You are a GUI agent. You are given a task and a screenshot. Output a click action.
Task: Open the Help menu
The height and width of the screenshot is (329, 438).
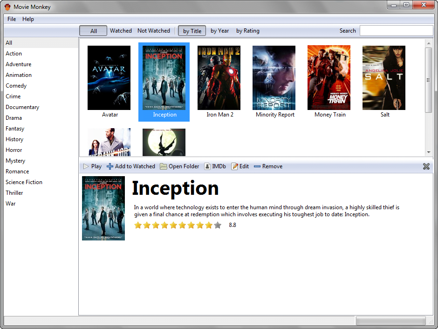coord(28,19)
